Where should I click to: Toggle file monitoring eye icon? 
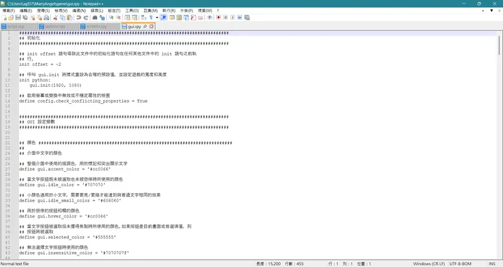pyautogui.click(x=209, y=18)
